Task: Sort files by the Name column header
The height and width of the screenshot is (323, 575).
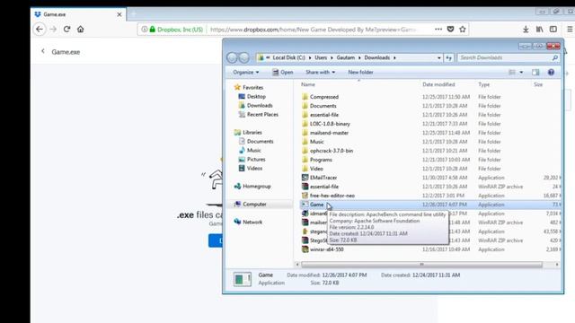Action: [x=308, y=84]
